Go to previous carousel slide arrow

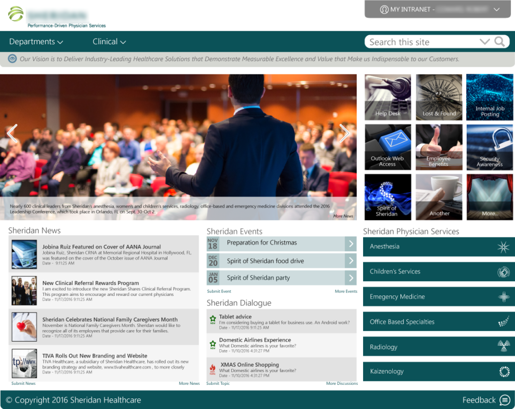(12, 133)
